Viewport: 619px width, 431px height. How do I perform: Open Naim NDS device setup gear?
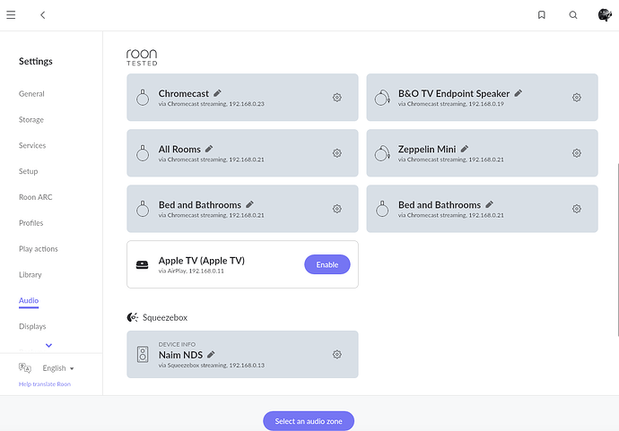click(336, 355)
